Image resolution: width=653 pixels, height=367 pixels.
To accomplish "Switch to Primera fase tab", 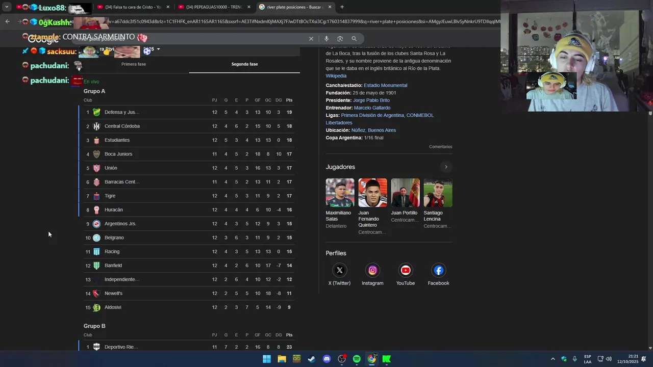I will (134, 64).
